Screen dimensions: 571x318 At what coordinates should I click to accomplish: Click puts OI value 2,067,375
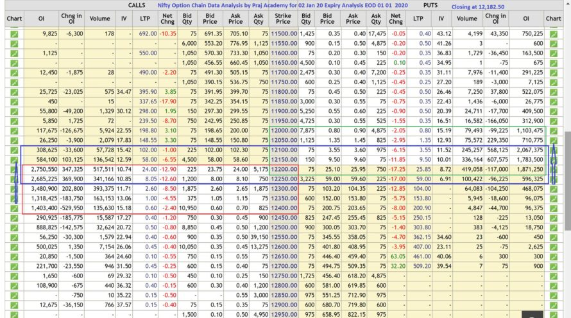(530, 150)
